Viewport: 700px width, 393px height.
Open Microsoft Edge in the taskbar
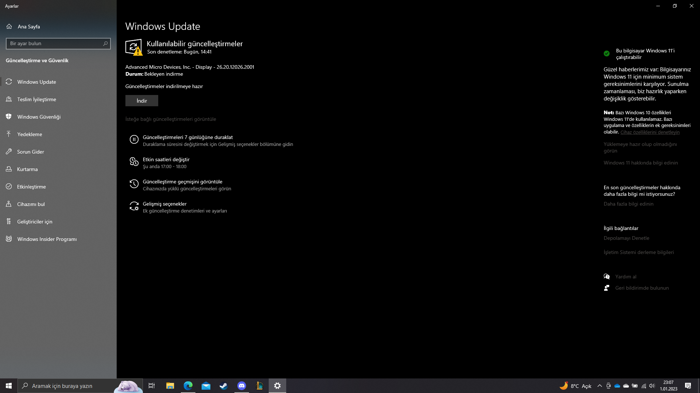point(188,386)
